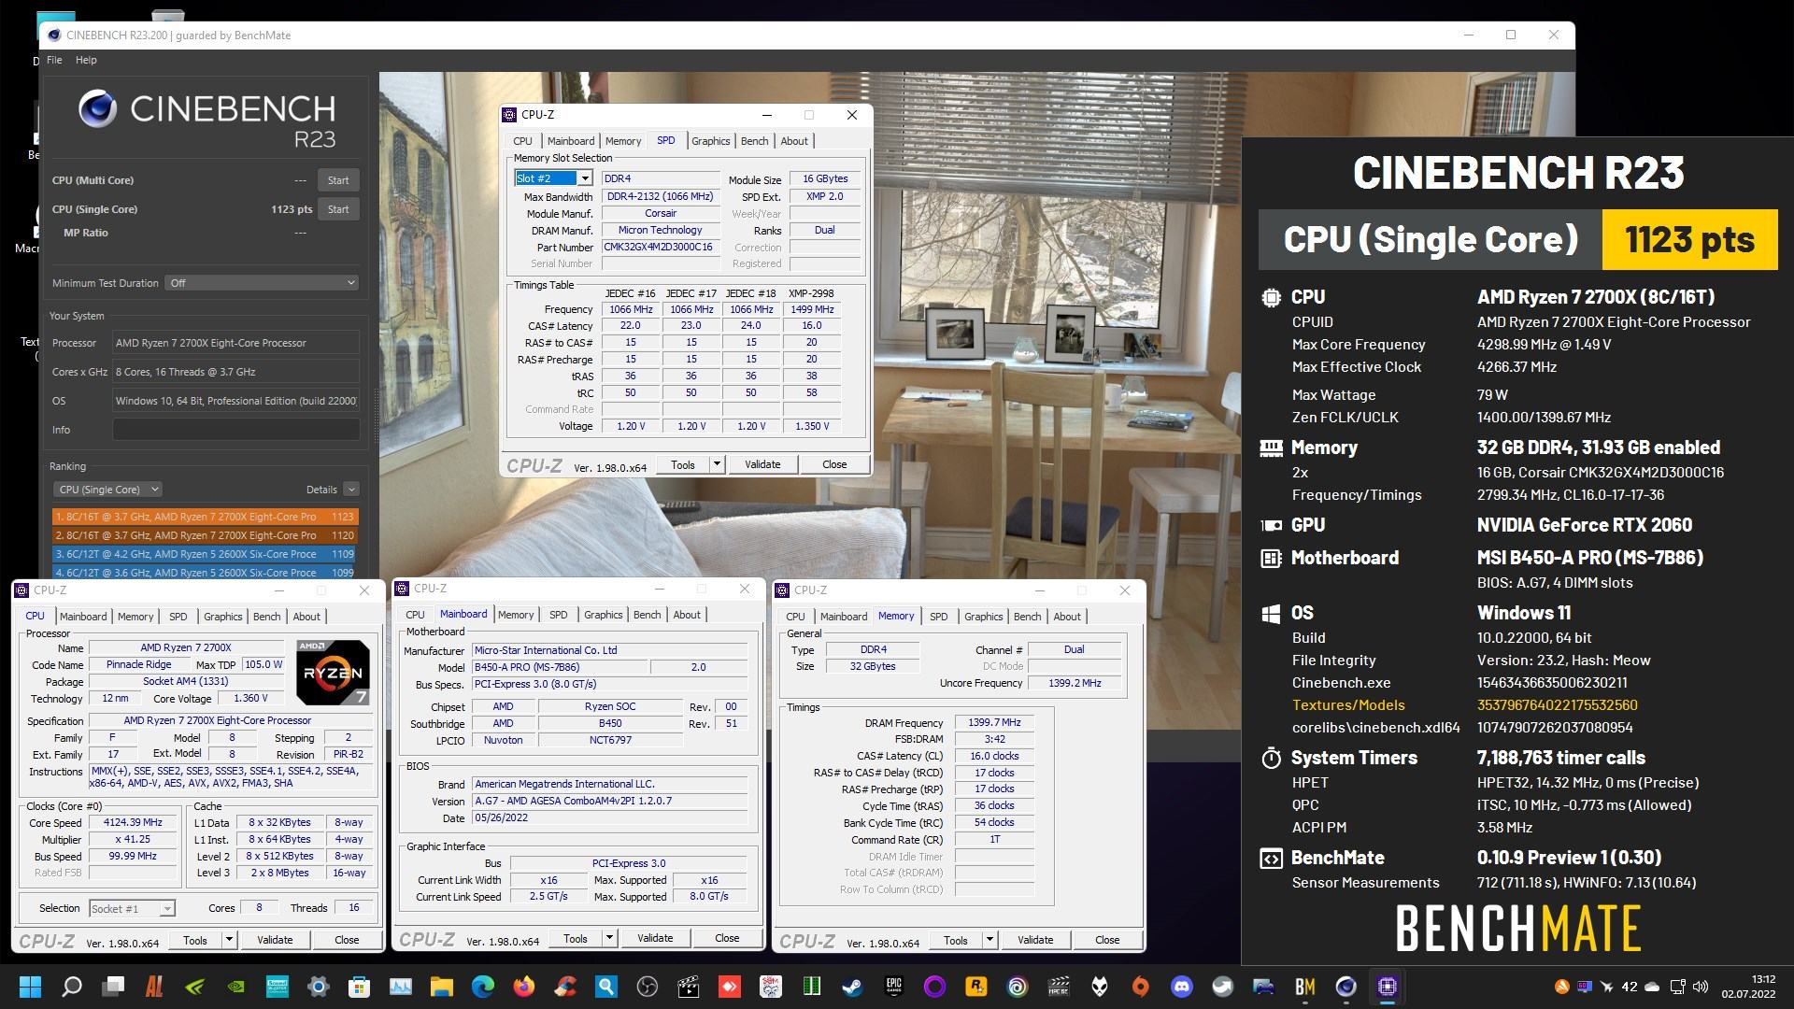
Task: Click the Processor field in Your System
Action: (236, 343)
